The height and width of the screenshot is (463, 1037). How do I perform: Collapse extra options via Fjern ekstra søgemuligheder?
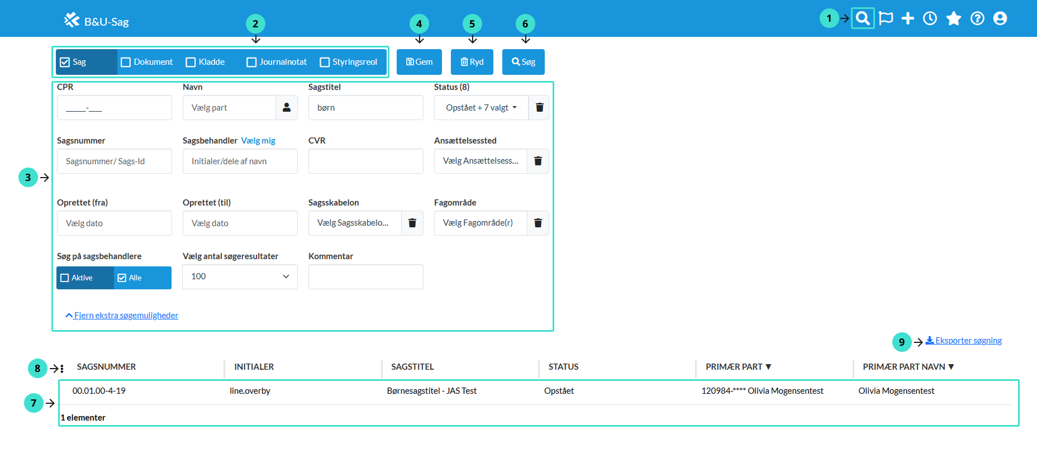click(126, 316)
